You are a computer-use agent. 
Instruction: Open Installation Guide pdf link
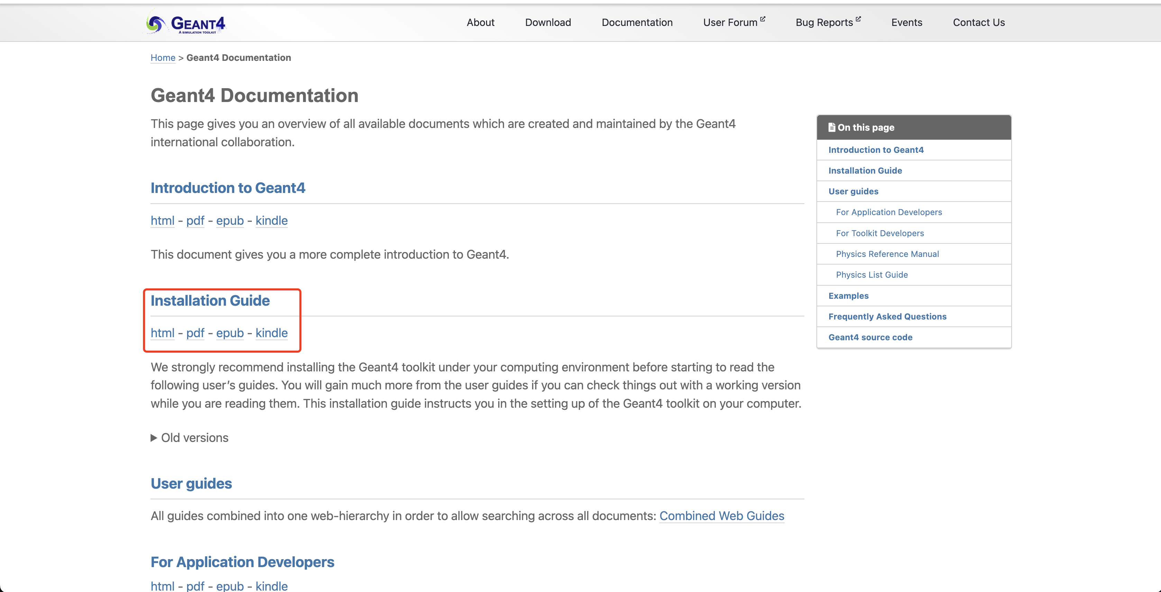(195, 333)
